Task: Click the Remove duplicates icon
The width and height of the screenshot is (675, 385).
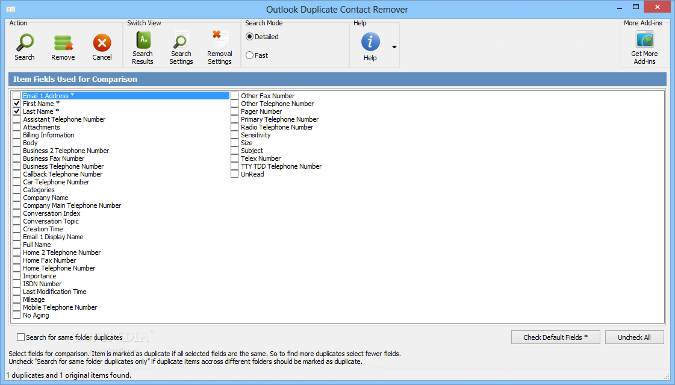Action: (63, 43)
